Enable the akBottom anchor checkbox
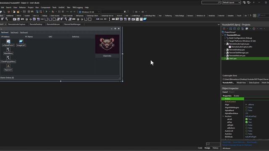This screenshot has width=269, height=151. [247, 128]
